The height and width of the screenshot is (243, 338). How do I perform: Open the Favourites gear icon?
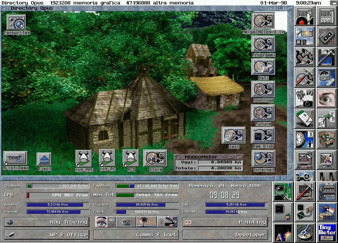pyautogui.click(x=16, y=23)
